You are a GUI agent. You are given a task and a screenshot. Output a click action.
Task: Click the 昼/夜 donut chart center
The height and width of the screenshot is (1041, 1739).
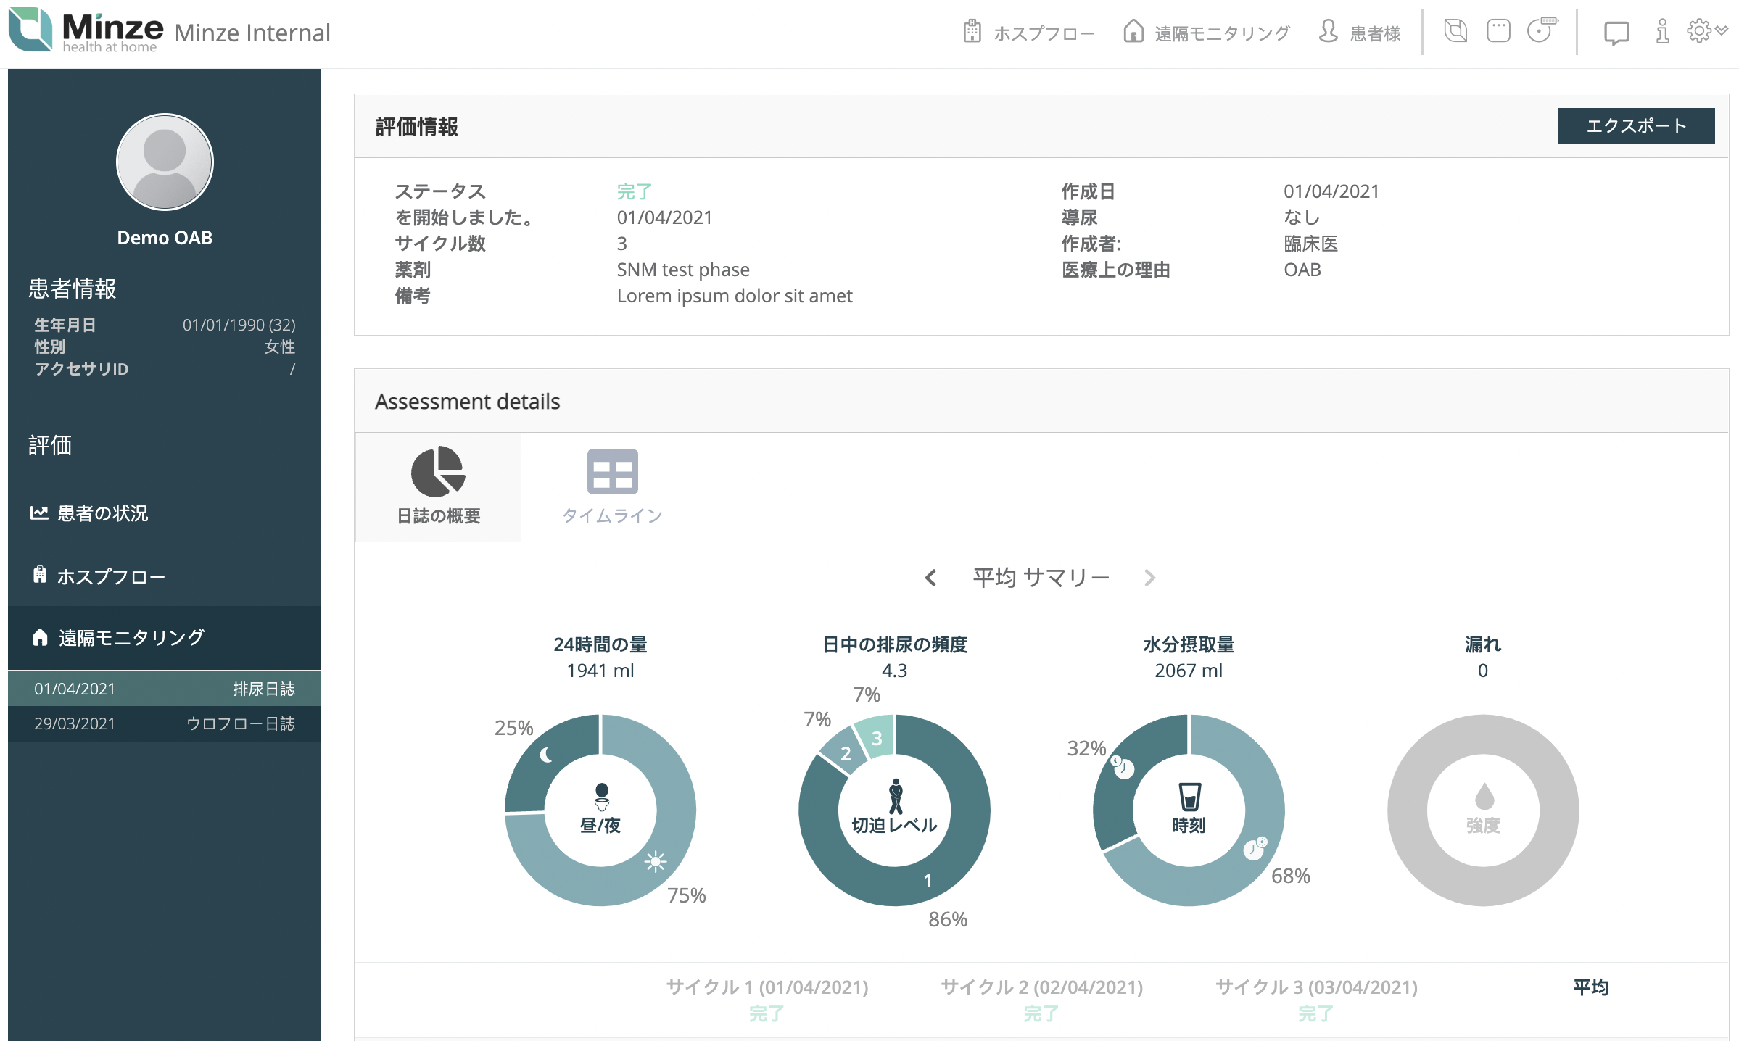(600, 810)
